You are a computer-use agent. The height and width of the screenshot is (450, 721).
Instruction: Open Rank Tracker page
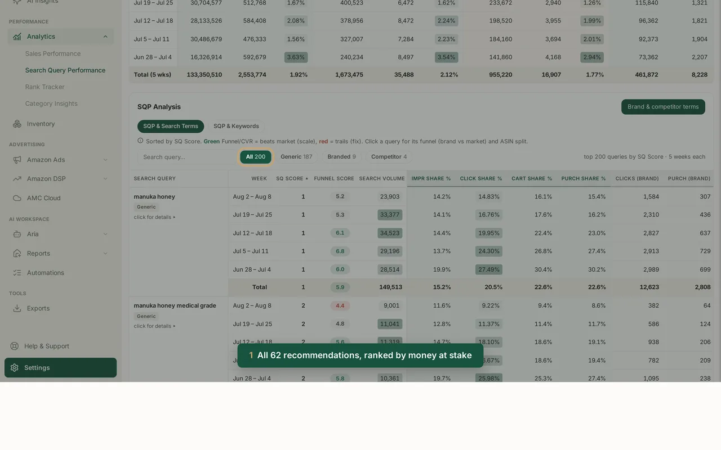45,87
